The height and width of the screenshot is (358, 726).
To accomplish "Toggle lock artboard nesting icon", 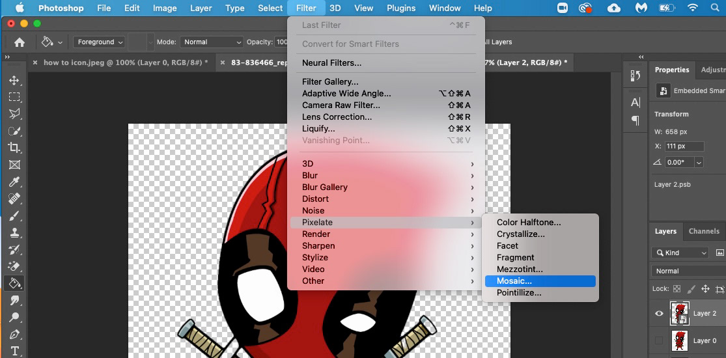I will tap(719, 289).
